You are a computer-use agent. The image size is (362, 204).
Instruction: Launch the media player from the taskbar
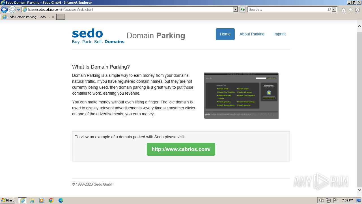[x=42, y=200]
